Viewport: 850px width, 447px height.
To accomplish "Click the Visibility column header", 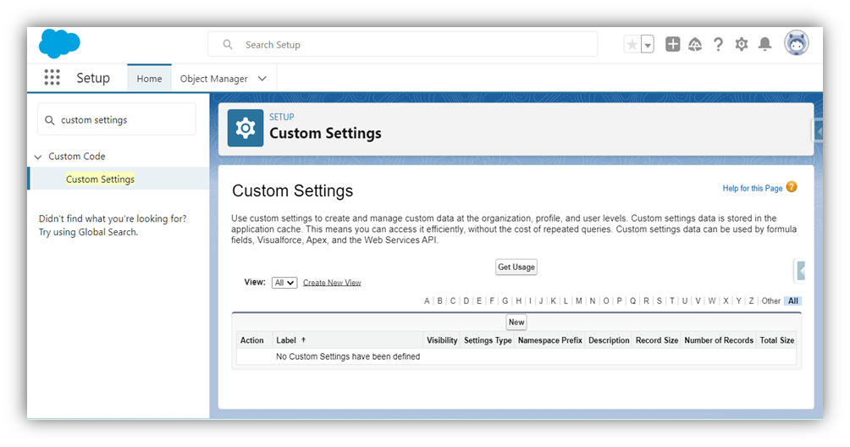I will pyautogui.click(x=442, y=340).
